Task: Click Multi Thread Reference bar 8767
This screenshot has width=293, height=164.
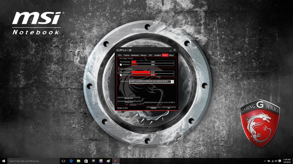Action: (153, 75)
